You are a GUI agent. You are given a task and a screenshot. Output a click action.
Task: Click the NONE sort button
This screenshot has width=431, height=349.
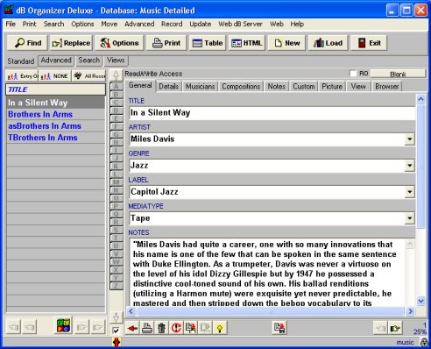click(x=54, y=76)
